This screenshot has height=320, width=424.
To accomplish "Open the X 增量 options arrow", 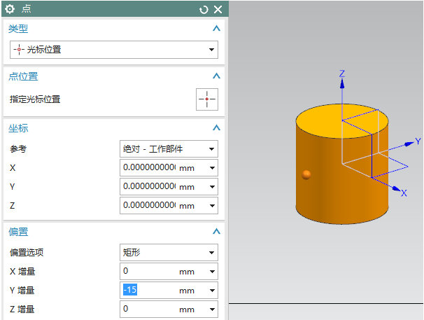I will pos(212,272).
